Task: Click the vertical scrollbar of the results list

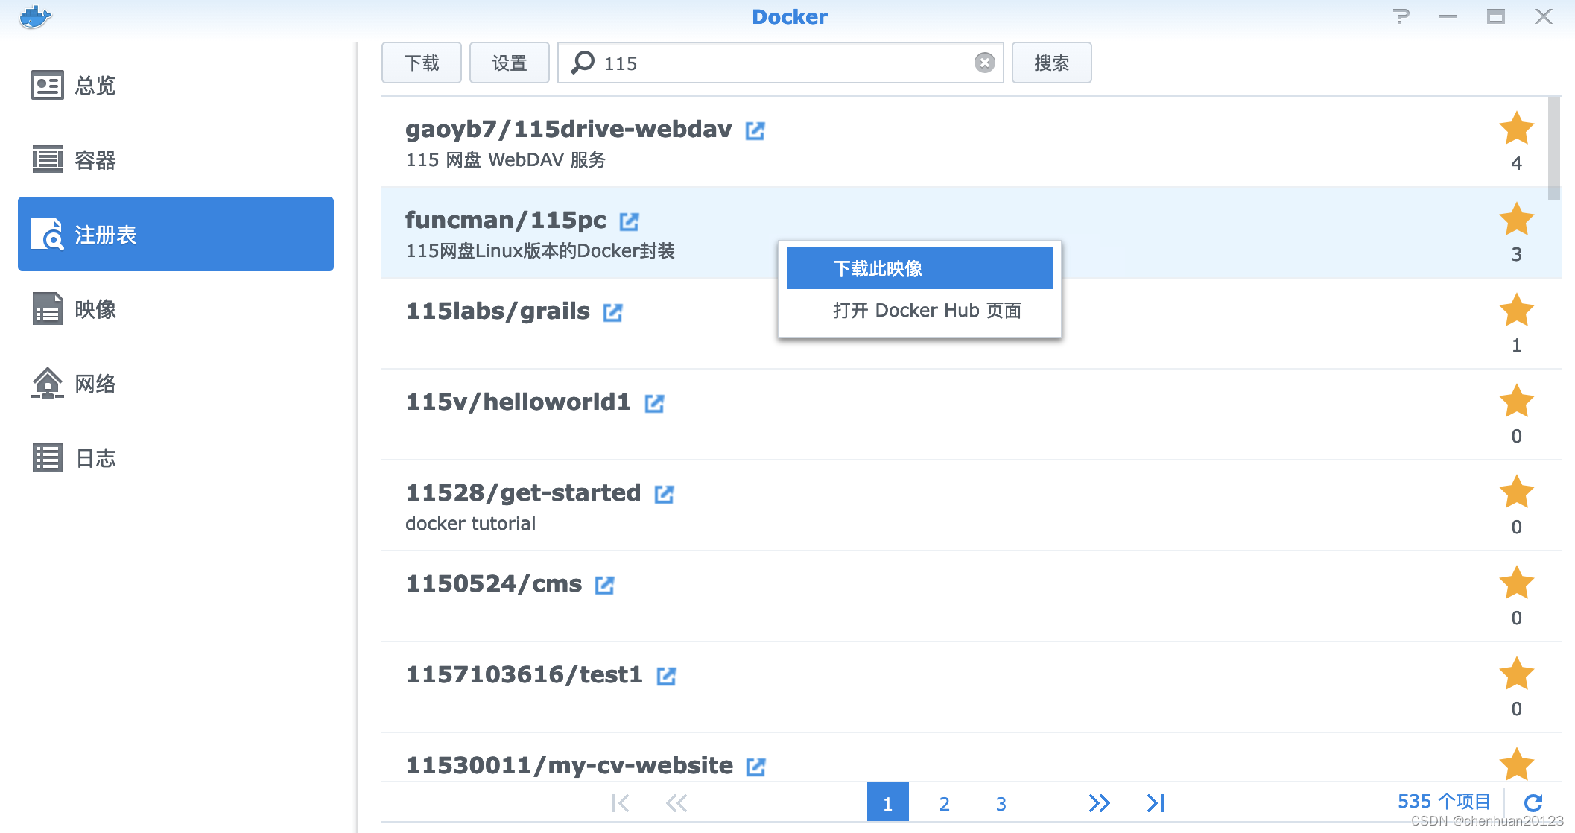Action: (1553, 148)
